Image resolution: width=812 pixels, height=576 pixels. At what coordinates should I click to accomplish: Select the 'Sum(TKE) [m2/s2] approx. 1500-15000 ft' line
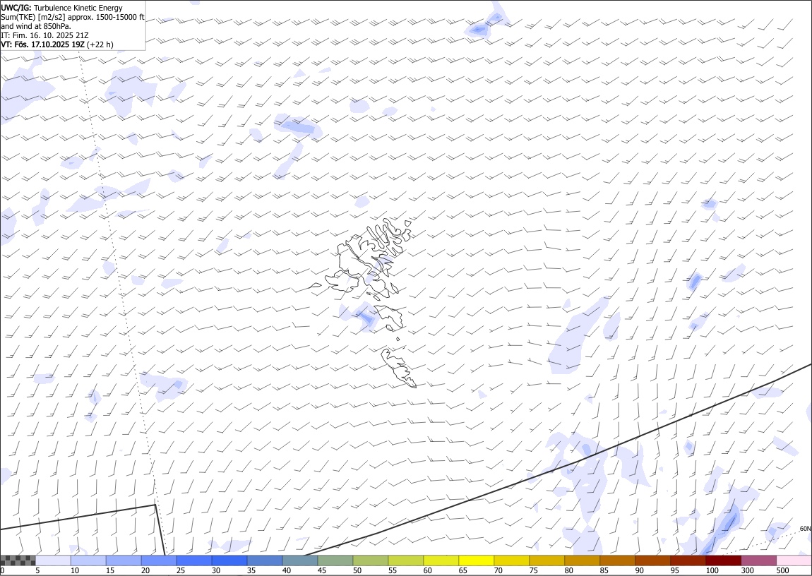coord(73,17)
